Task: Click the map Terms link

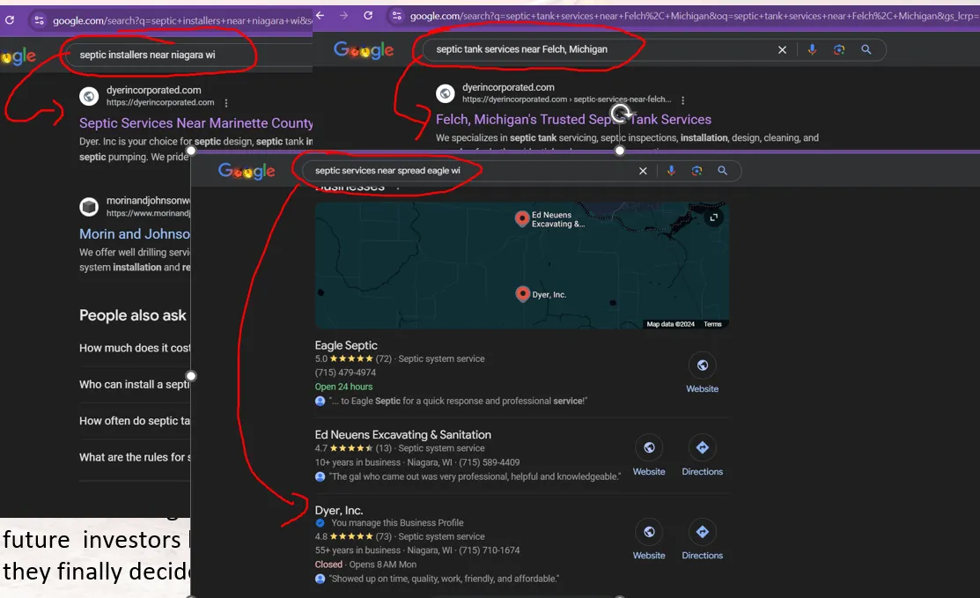Action: coord(712,324)
